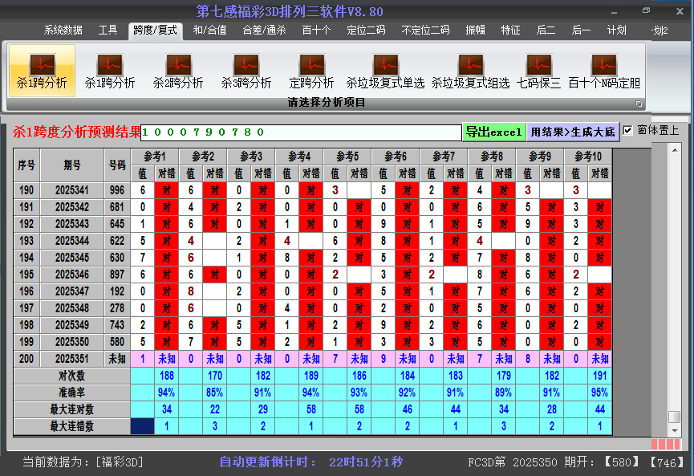
Task: Click the 用结果>生成大底 button
Action: click(x=573, y=132)
